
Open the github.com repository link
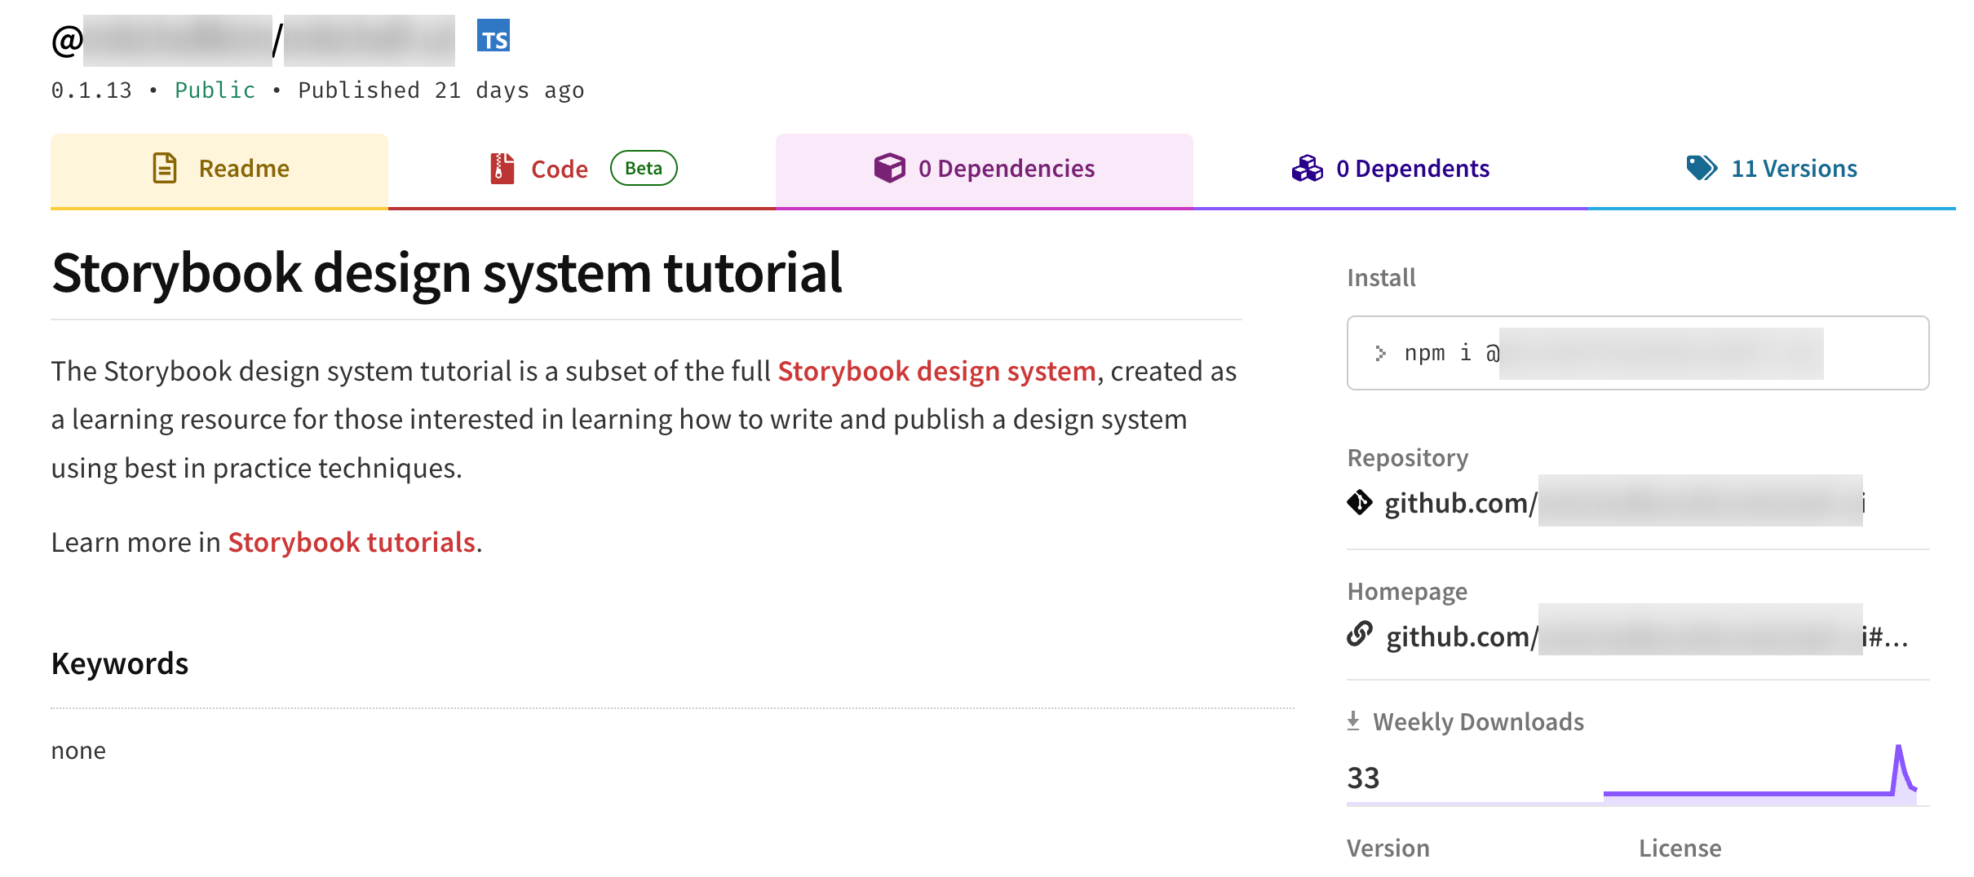(1625, 503)
